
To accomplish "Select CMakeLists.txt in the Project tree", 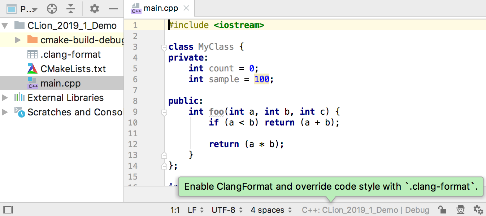I will (73, 69).
